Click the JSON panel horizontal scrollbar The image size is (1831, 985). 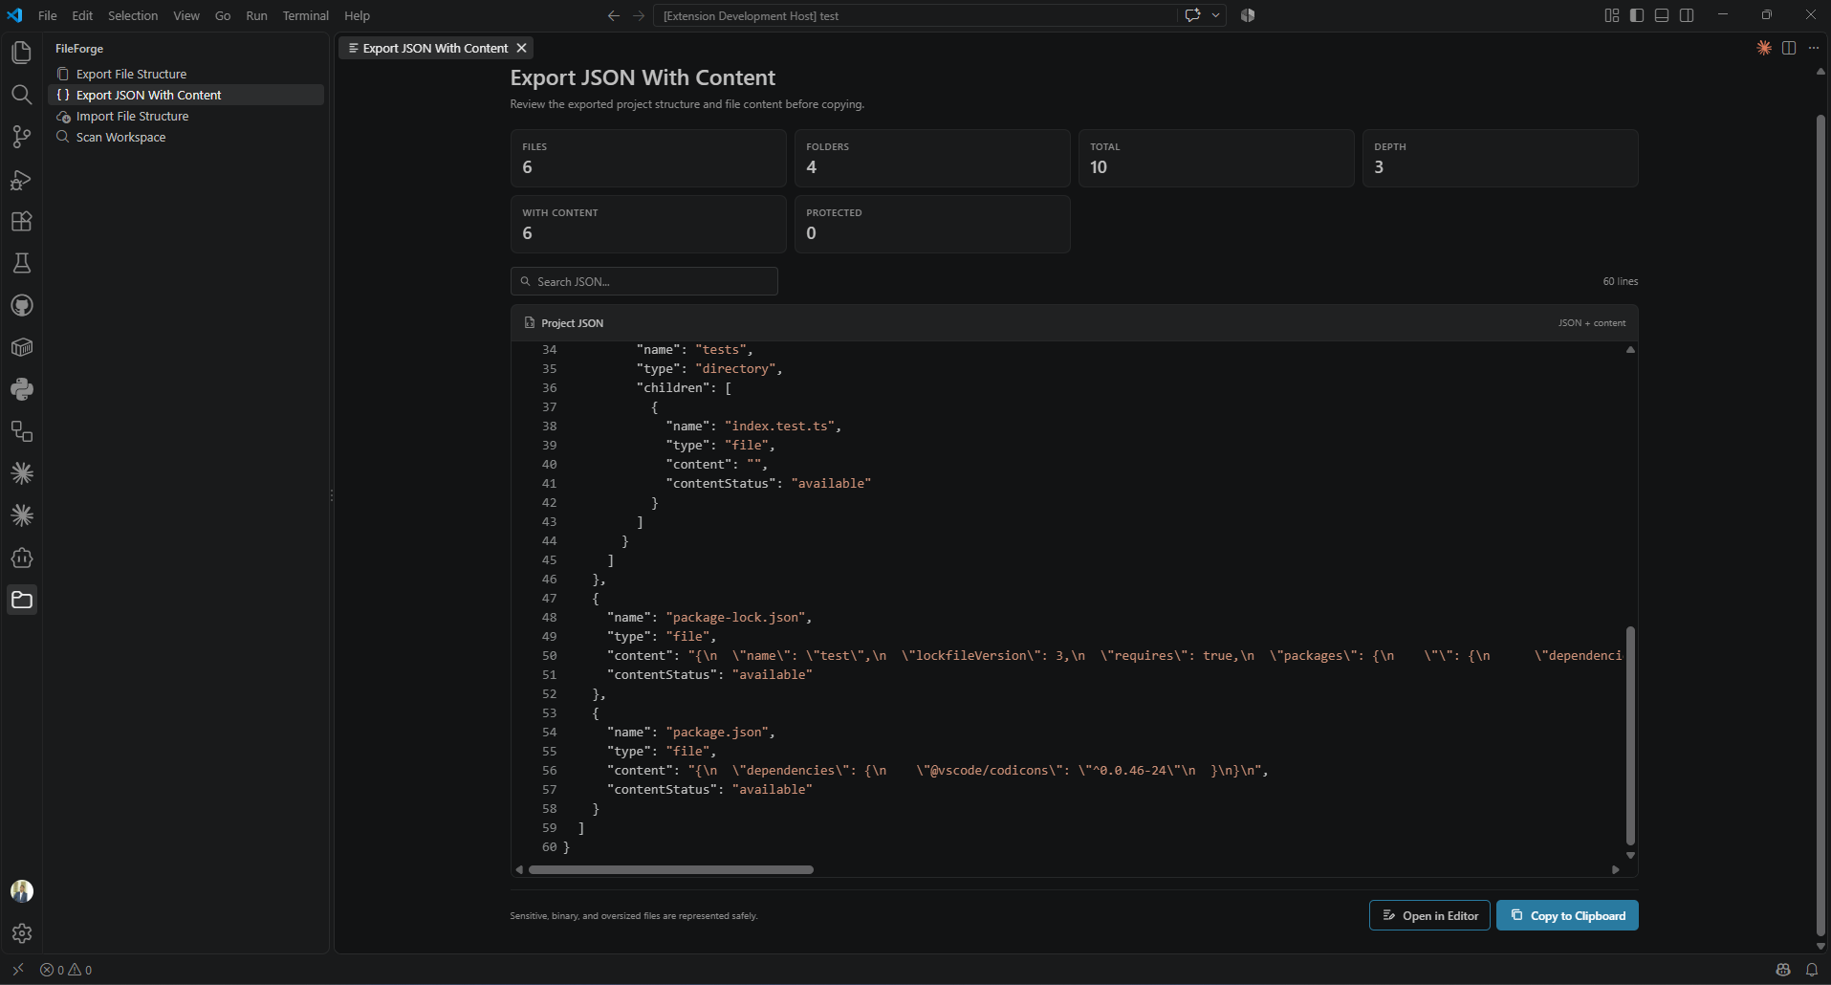(x=671, y=869)
